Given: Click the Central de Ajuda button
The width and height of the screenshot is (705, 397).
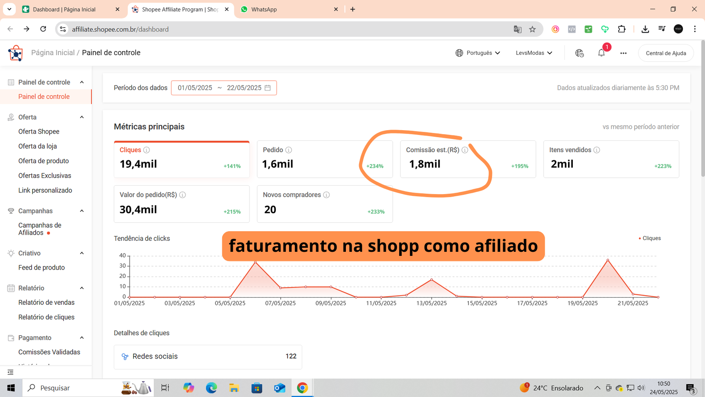Looking at the screenshot, I should 666,53.
